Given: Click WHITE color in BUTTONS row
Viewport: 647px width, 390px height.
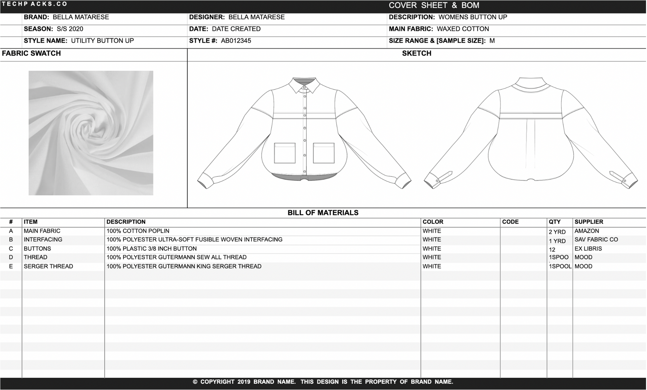Looking at the screenshot, I should [432, 249].
